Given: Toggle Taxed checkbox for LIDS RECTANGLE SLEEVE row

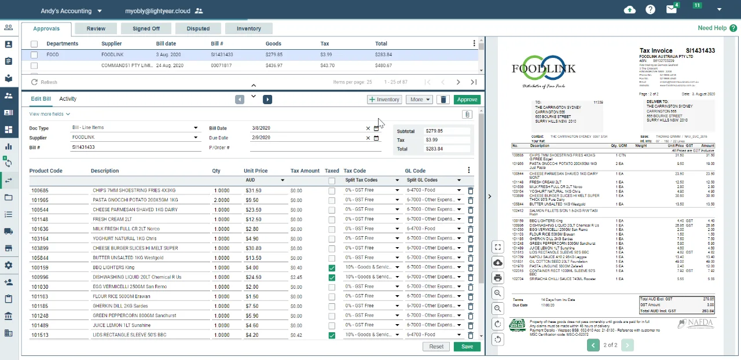Looking at the screenshot, I should pyautogui.click(x=332, y=336).
